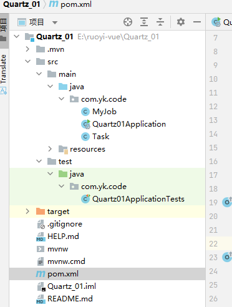Viewport: 232px width, 307px height.
Task: Click the Expand All toolbar icon
Action: (x=144, y=22)
